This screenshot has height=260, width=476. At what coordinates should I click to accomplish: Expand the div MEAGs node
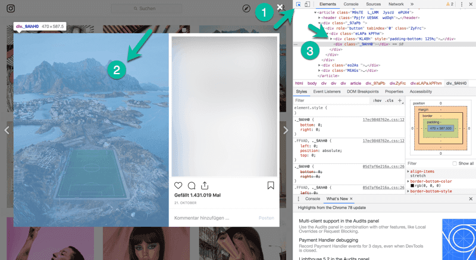320,71
